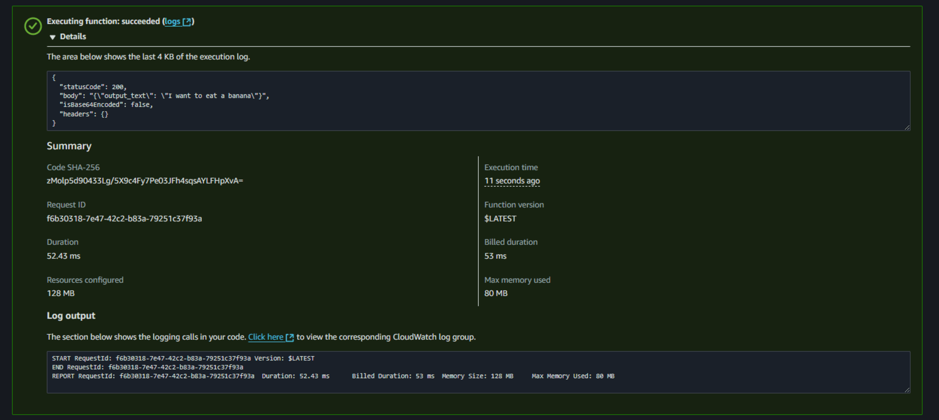Viewport: 939px width, 420px height.
Task: Click the Details section label
Action: [x=73, y=37]
